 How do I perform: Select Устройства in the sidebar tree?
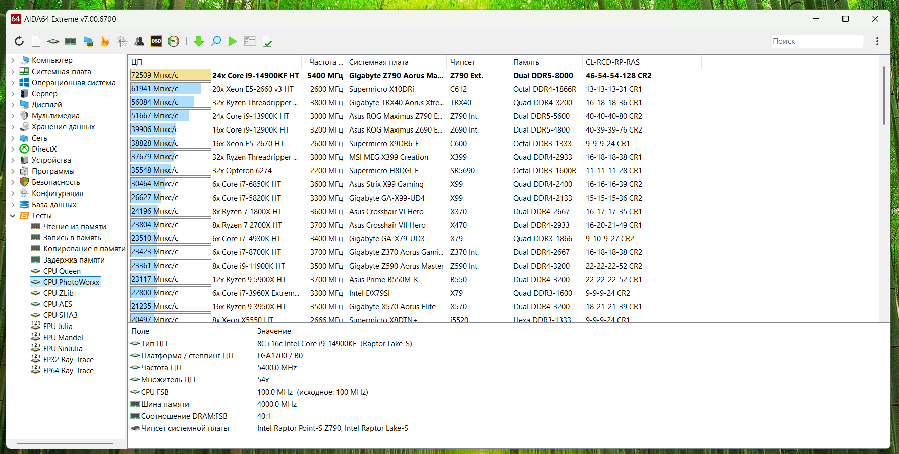(x=51, y=160)
